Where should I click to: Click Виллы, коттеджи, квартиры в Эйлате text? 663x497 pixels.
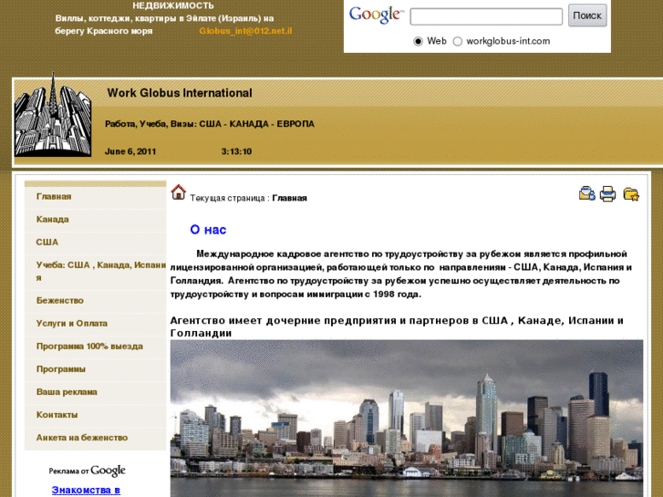click(164, 25)
